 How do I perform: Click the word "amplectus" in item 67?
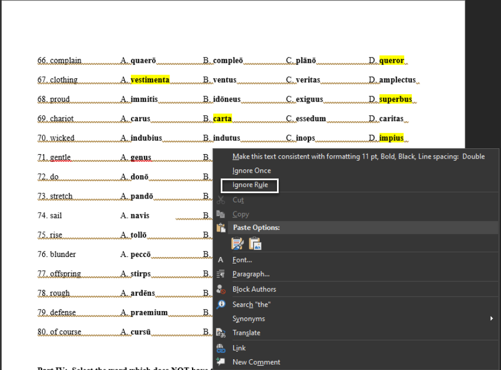(x=398, y=80)
